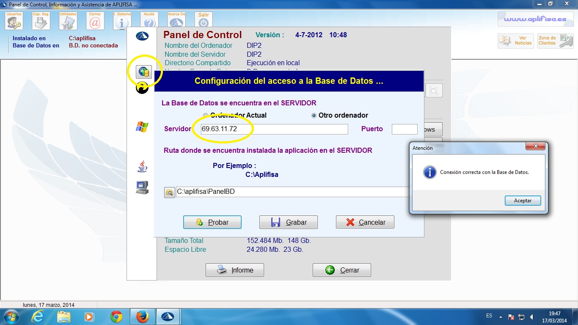Click the Java sidebar icon
The height and width of the screenshot is (325, 578).
142,166
